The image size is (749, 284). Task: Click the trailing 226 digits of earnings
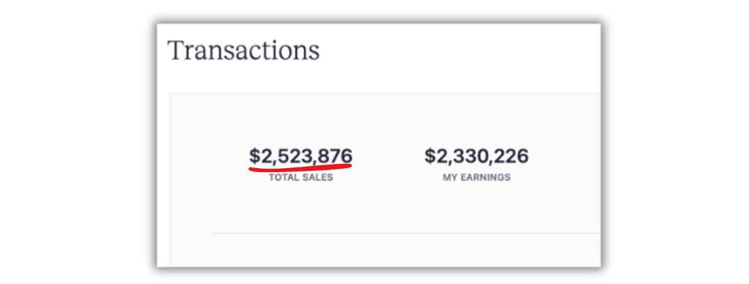tap(512, 156)
